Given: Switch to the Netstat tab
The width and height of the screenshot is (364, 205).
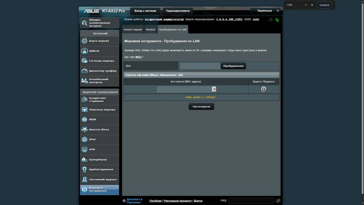Looking at the screenshot, I should [x=150, y=30].
